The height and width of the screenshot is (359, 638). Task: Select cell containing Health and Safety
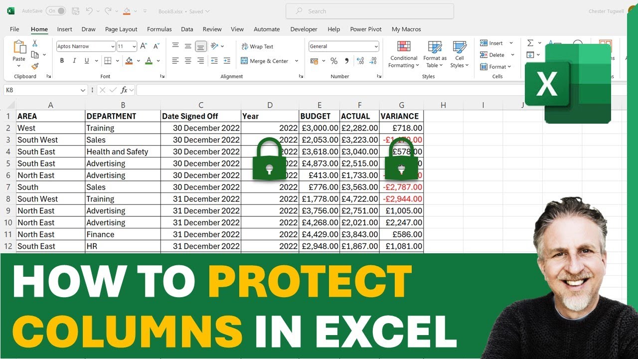(x=123, y=152)
